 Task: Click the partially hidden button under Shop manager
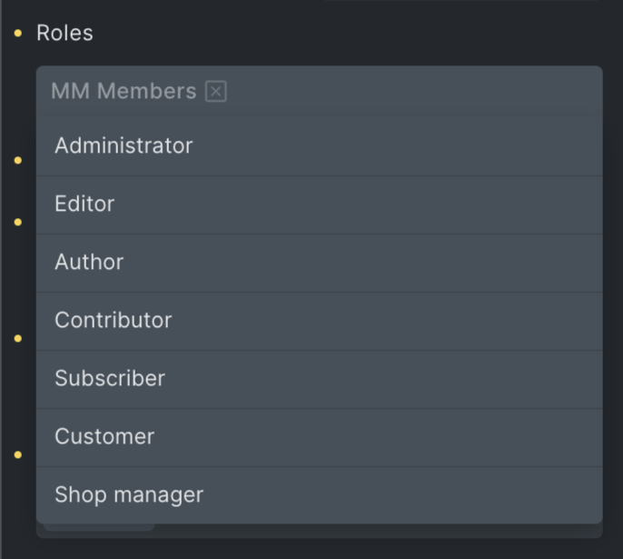pyautogui.click(x=100, y=527)
